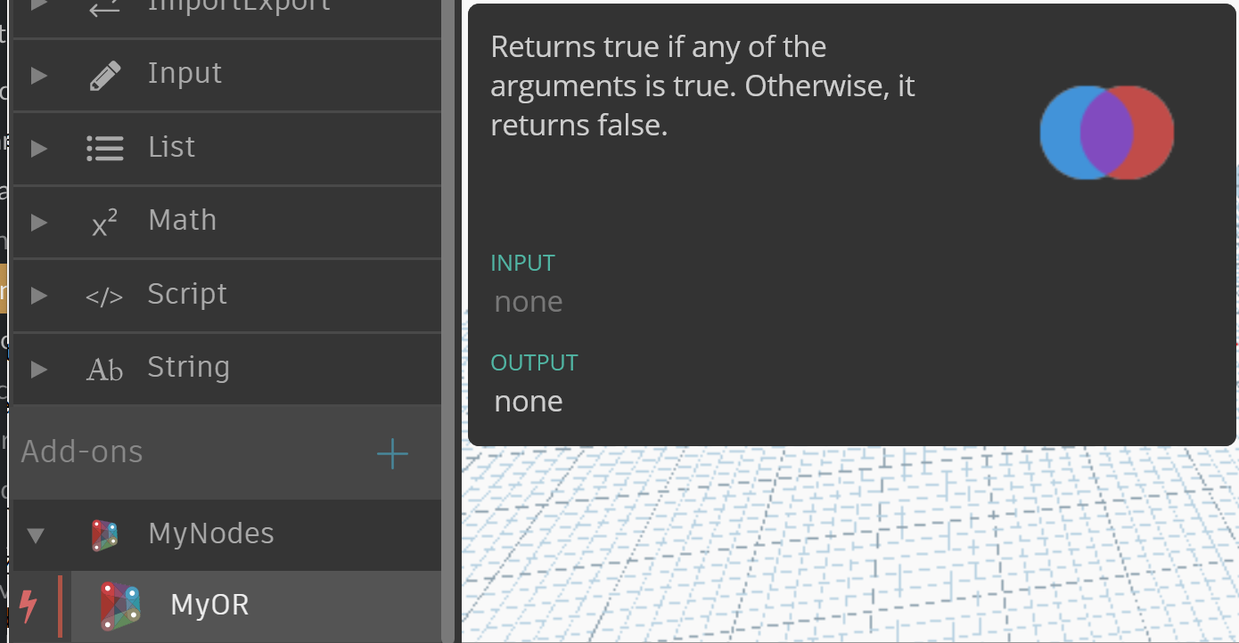
Task: Click the OR Venn diagram illustration
Action: [1106, 132]
